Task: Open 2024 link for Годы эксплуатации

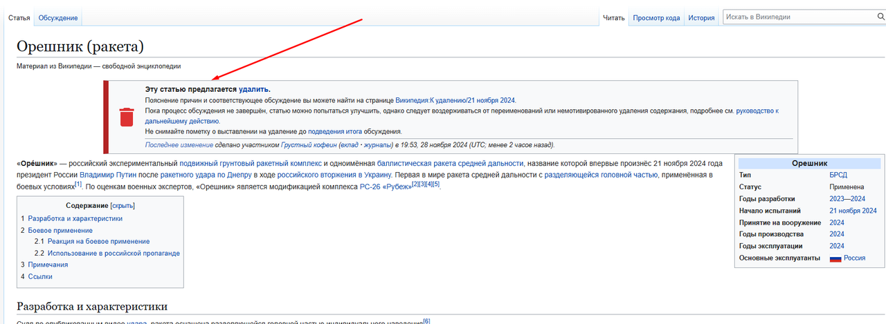Action: 837,246
